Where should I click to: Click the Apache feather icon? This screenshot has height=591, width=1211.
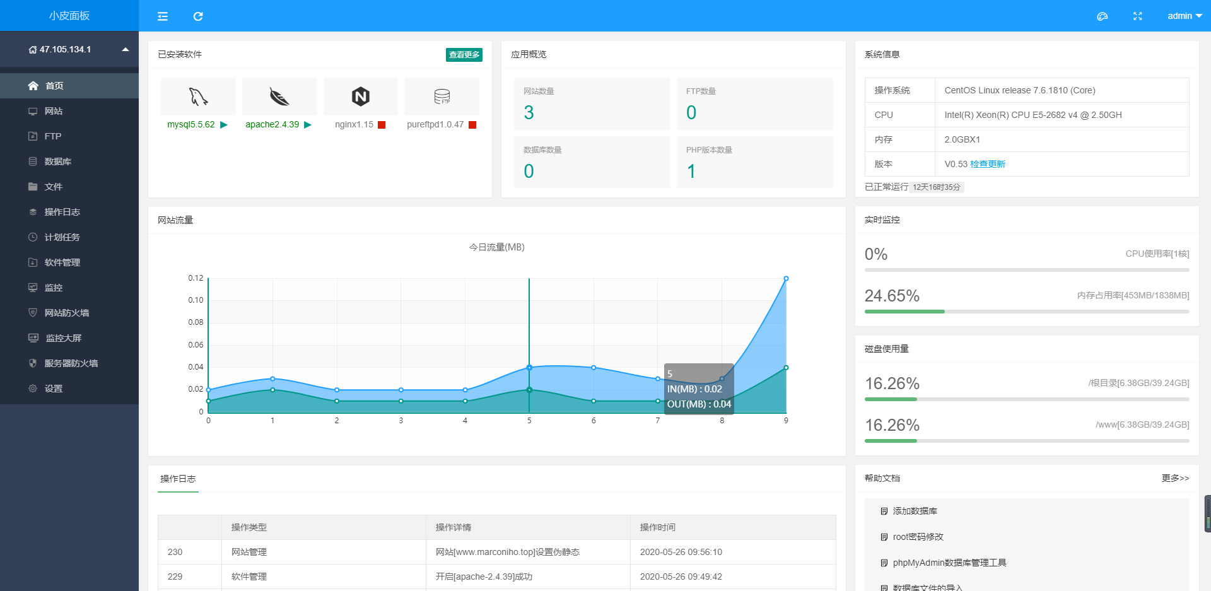[x=279, y=97]
